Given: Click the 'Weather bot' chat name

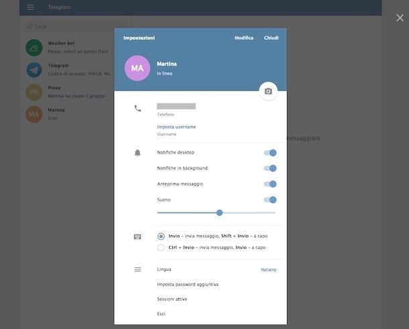Looking at the screenshot, I should pyautogui.click(x=61, y=44).
